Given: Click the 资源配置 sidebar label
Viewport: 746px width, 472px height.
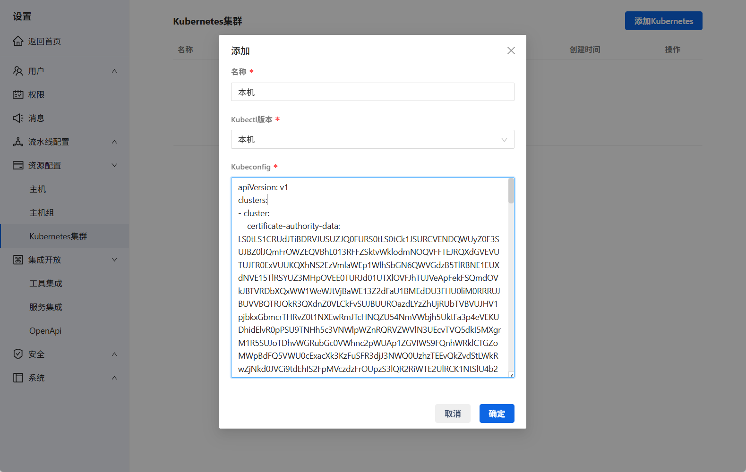Looking at the screenshot, I should [44, 165].
